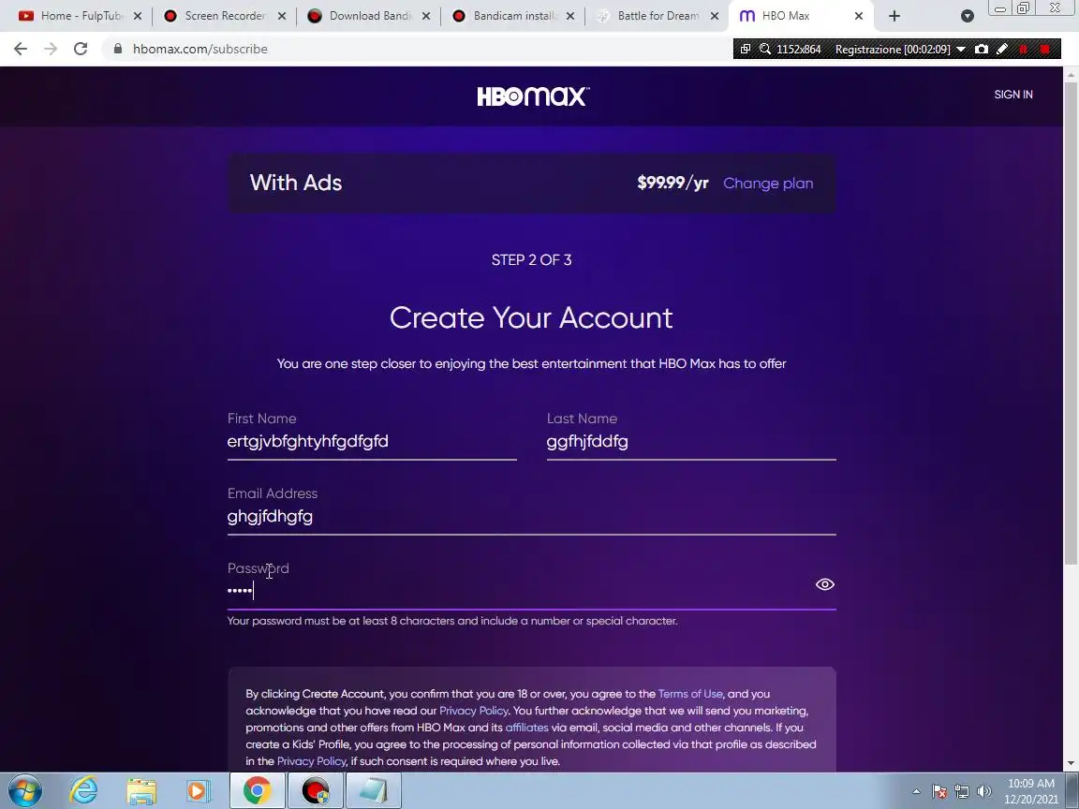Click the First Name input field
The width and height of the screenshot is (1079, 809).
[x=372, y=441]
